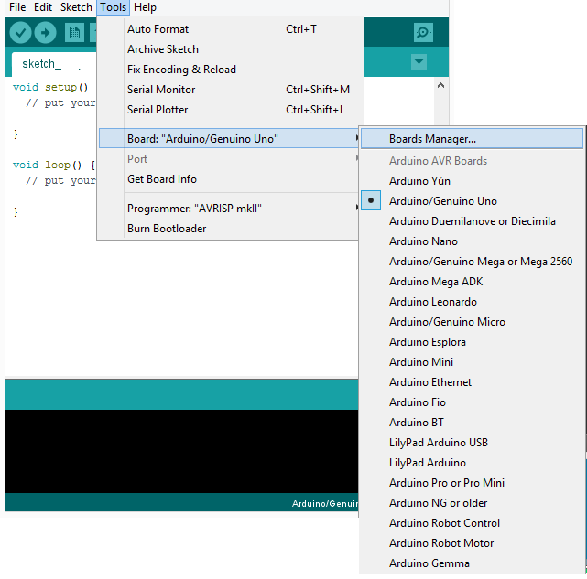Select Arduino Fio board

pos(472,402)
